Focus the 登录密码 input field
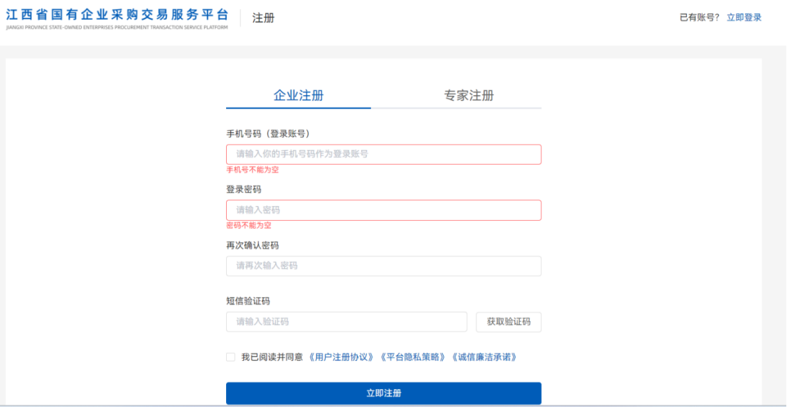787x407 pixels. (383, 210)
